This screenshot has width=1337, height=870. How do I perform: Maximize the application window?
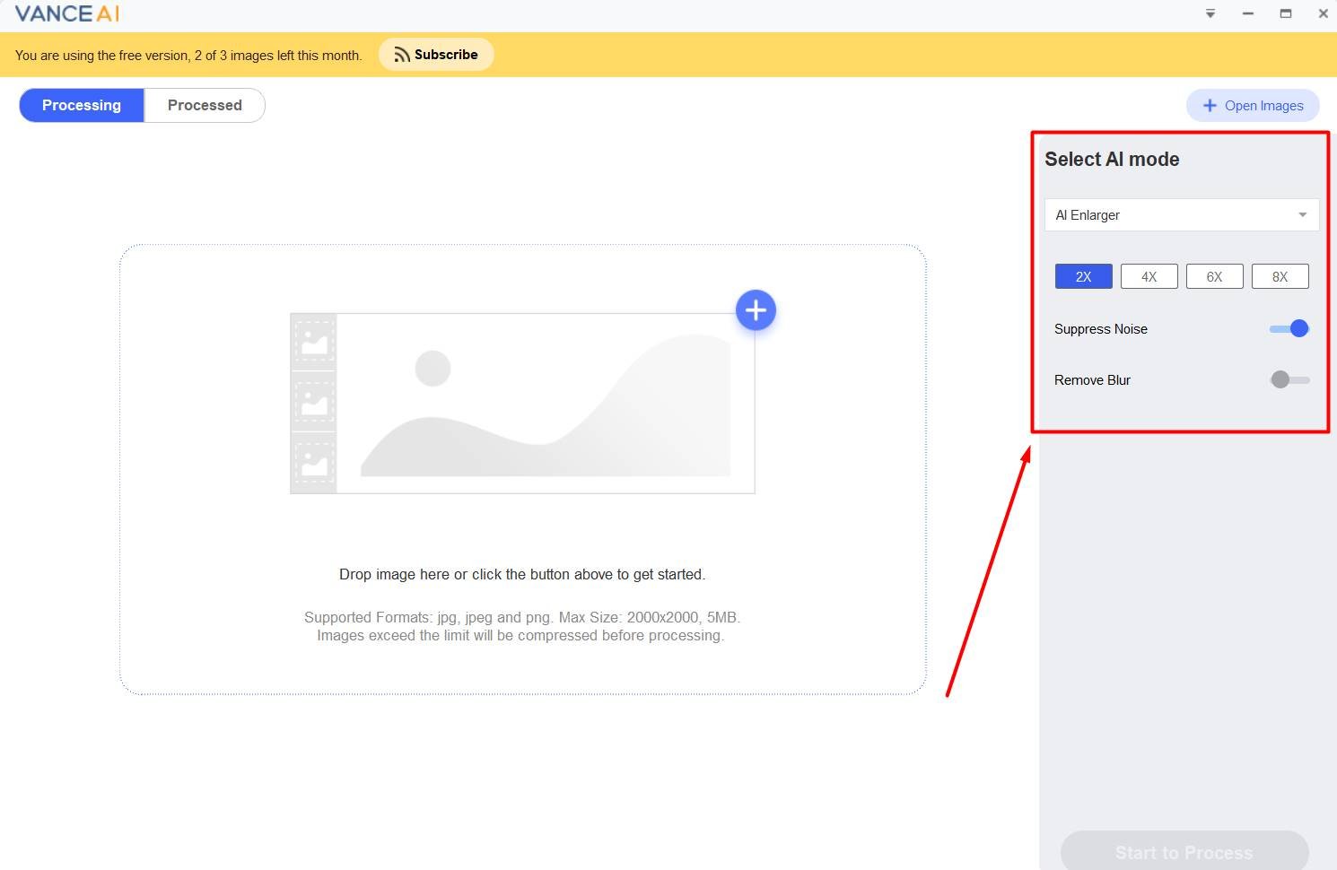tap(1285, 13)
